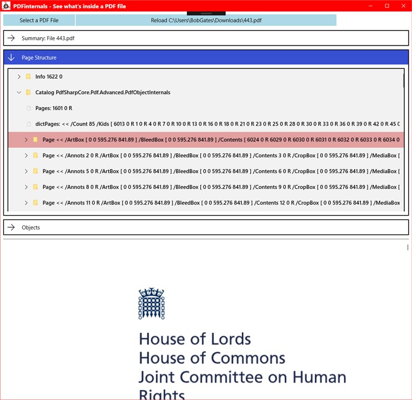Expand the Page with Annots 8 0 R
This screenshot has height=400, width=412.
[26, 187]
